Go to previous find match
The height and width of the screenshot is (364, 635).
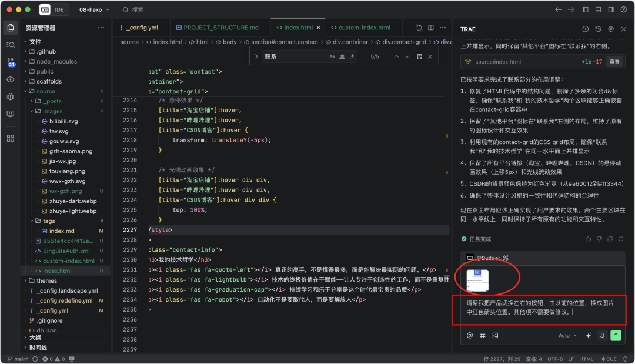[x=396, y=56]
